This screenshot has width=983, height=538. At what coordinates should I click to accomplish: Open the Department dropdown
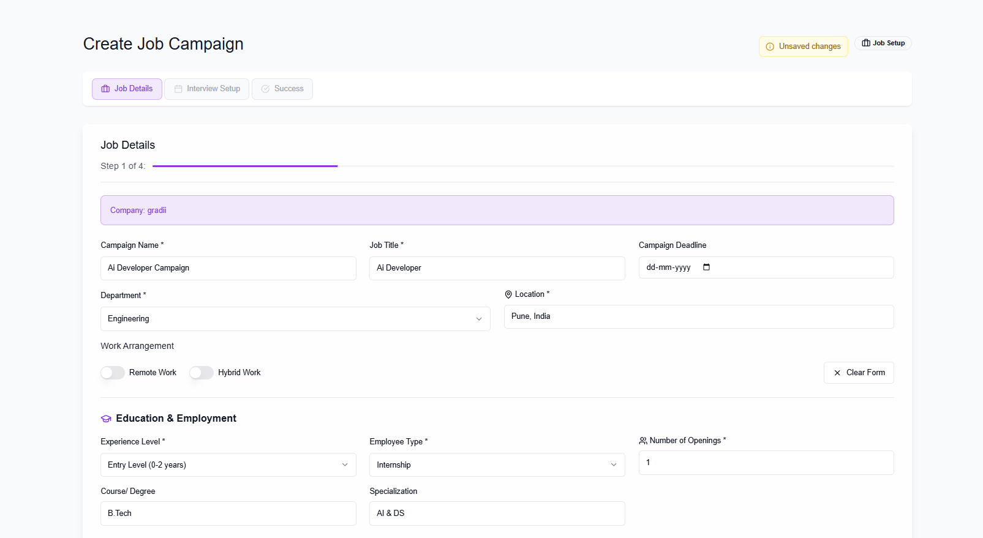coord(295,319)
